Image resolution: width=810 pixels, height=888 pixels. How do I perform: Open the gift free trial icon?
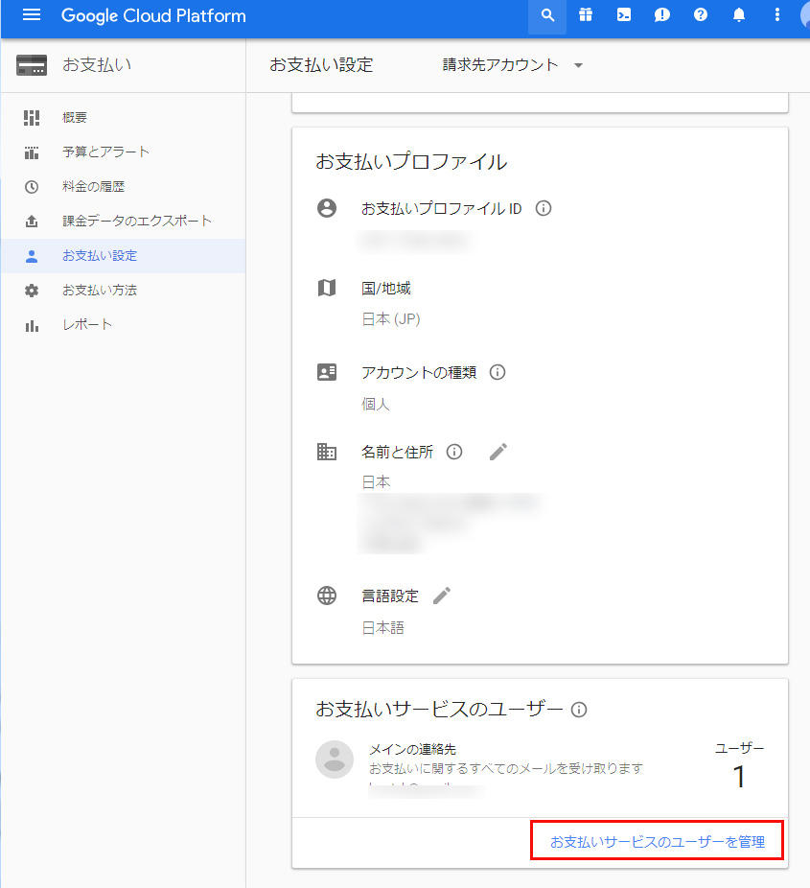pos(586,14)
